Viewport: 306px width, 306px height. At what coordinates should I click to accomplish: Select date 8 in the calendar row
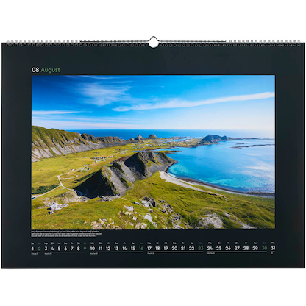click(79, 249)
